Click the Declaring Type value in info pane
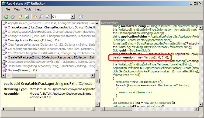The height and width of the screenshot is (118, 204). coord(63,89)
